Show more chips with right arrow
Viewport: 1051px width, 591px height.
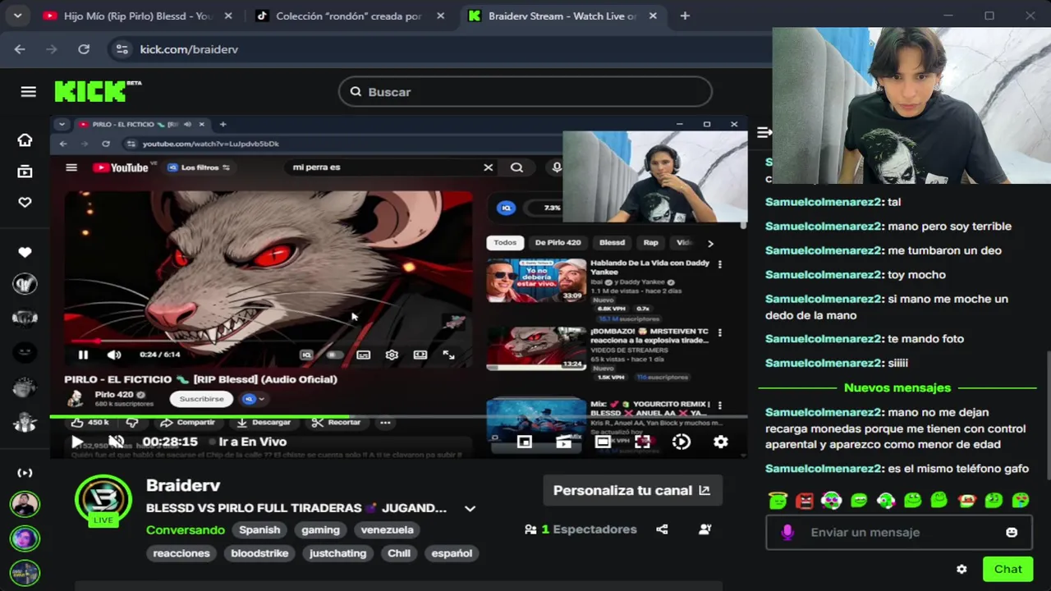point(710,243)
